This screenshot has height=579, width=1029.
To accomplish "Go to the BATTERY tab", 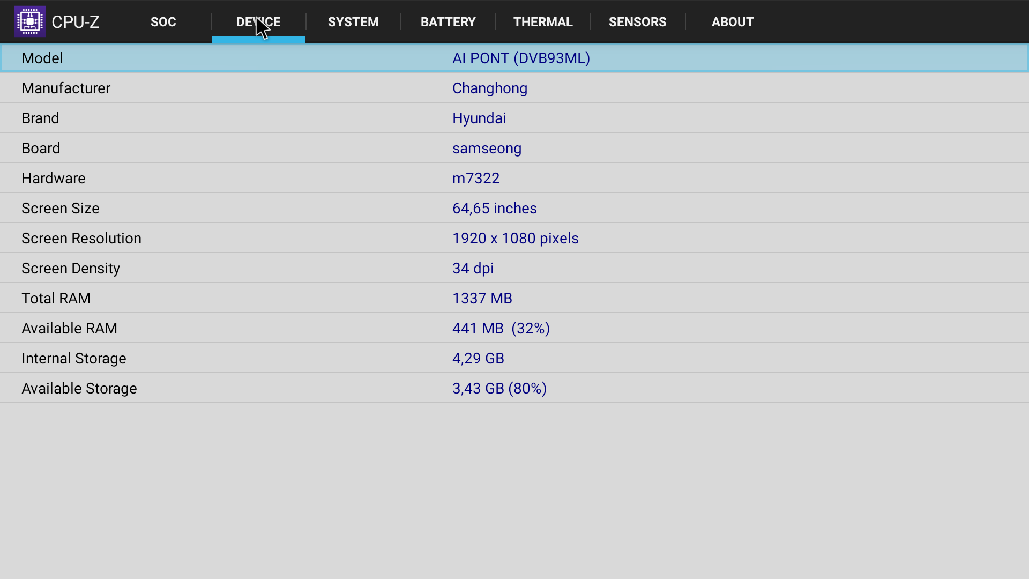I will (448, 22).
